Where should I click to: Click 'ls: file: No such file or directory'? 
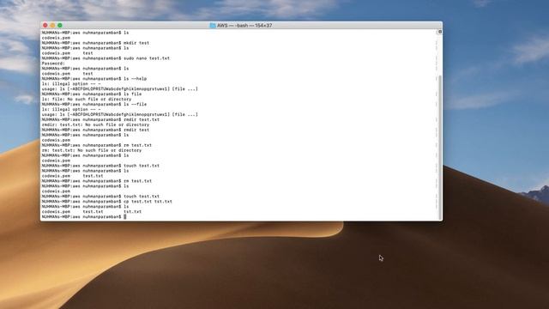(87, 100)
